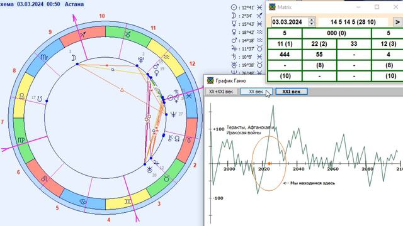Viewport: 403px width, 226px height.
Task: Select the Pluto glyph inside the chart wheel
Action: 141,60
